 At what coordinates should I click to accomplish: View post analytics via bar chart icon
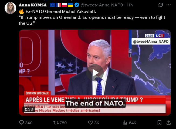coord(125,123)
